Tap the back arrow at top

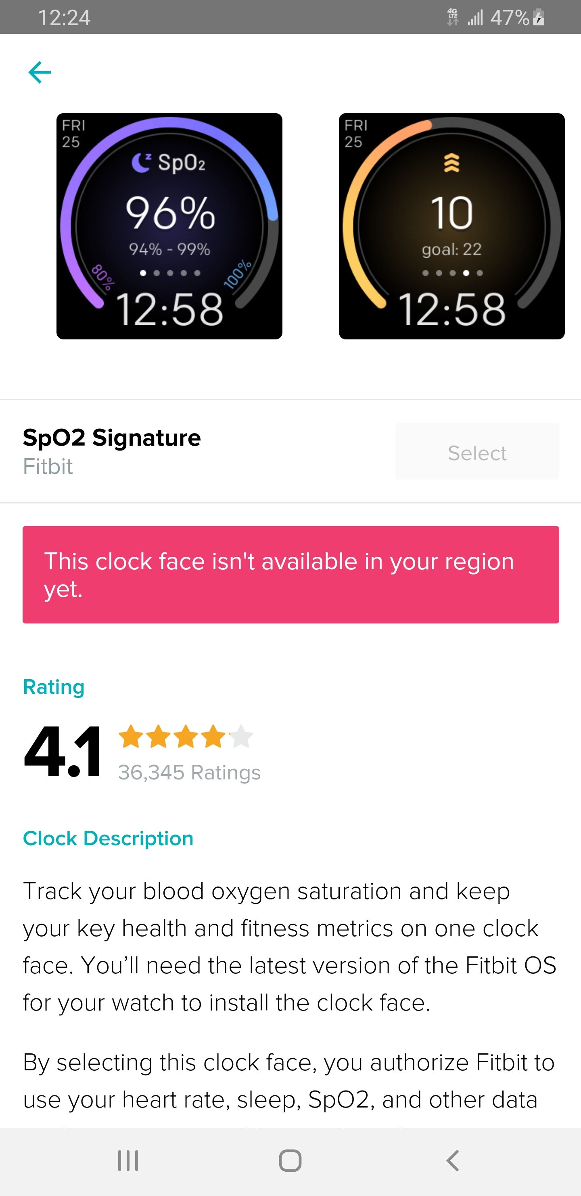pyautogui.click(x=40, y=72)
